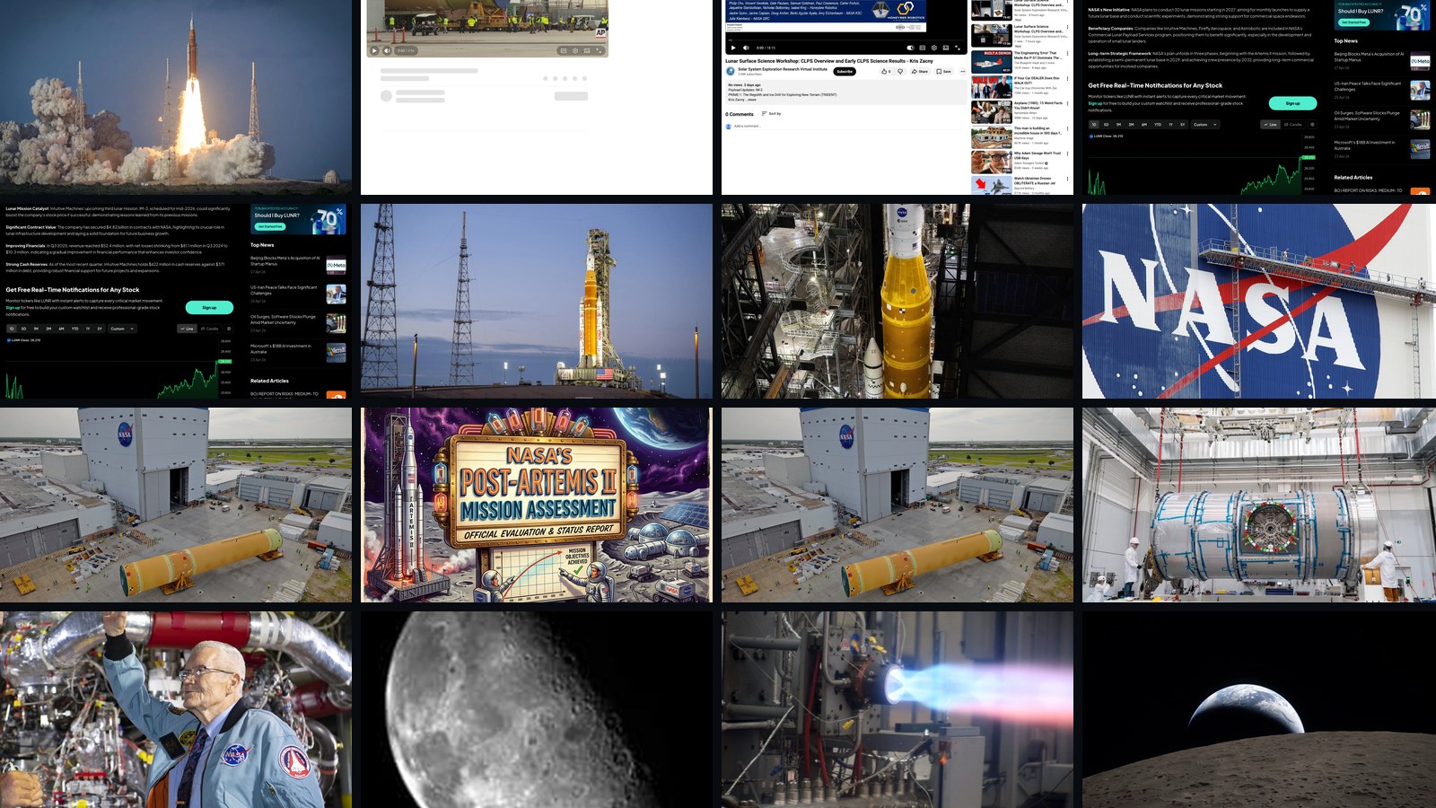The height and width of the screenshot is (808, 1436).
Task: Open captions icon on AP video player
Action: [564, 50]
